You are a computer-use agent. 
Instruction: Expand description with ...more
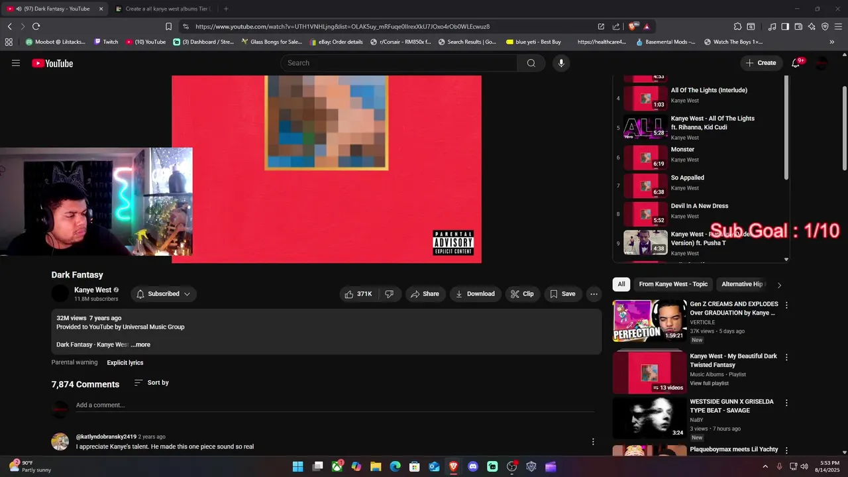tap(140, 344)
